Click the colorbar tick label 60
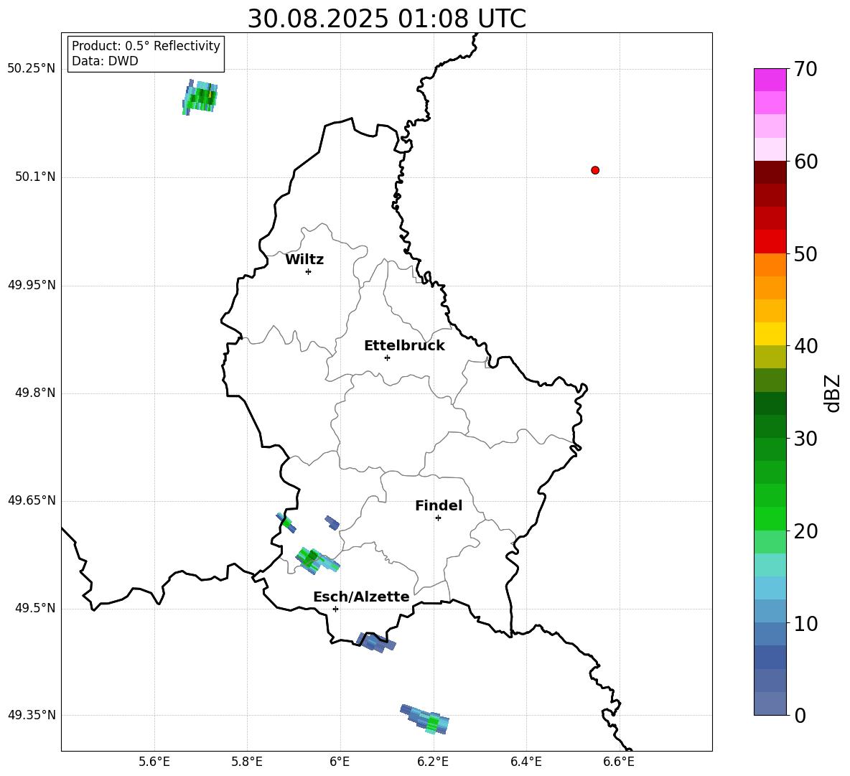Image resolution: width=850 pixels, height=776 pixels. (806, 162)
